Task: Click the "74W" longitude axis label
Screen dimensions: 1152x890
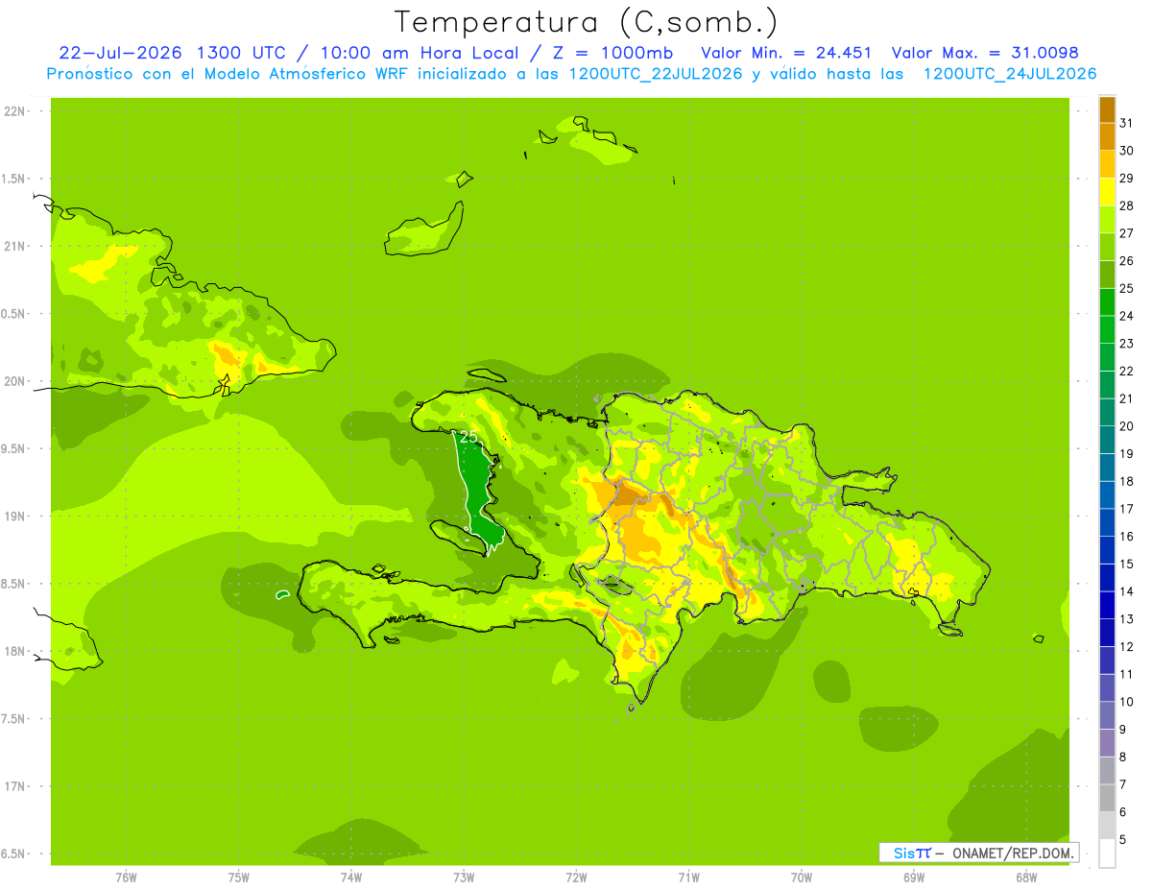Action: point(351,878)
